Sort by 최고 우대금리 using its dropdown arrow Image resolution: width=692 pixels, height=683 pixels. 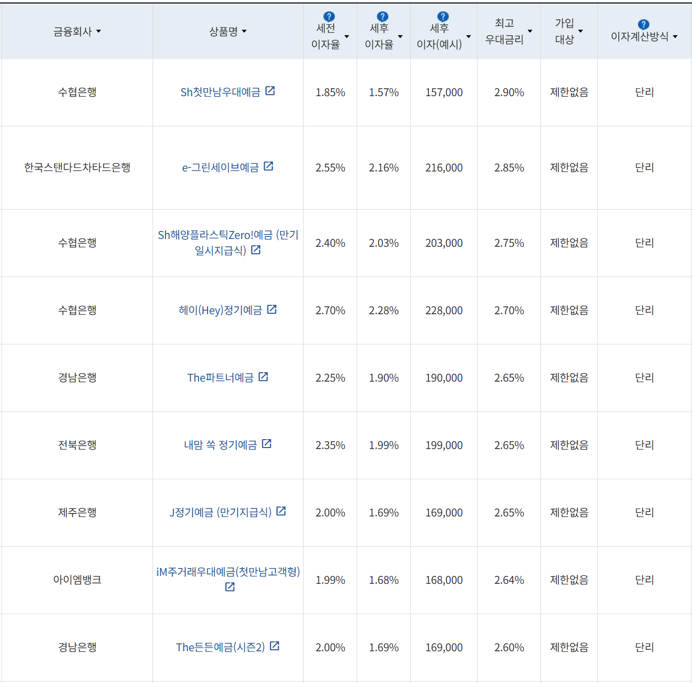pos(530,31)
